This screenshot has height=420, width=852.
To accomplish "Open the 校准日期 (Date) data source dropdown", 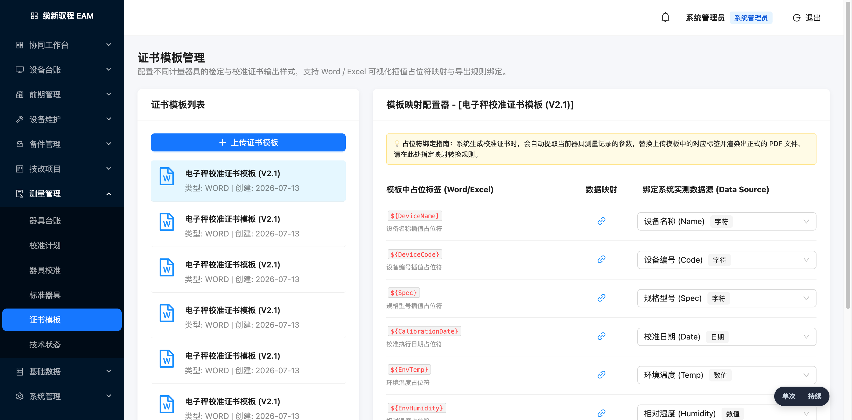I will [x=726, y=337].
